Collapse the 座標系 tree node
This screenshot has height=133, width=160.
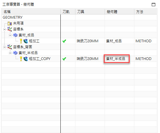[x=4, y=30]
